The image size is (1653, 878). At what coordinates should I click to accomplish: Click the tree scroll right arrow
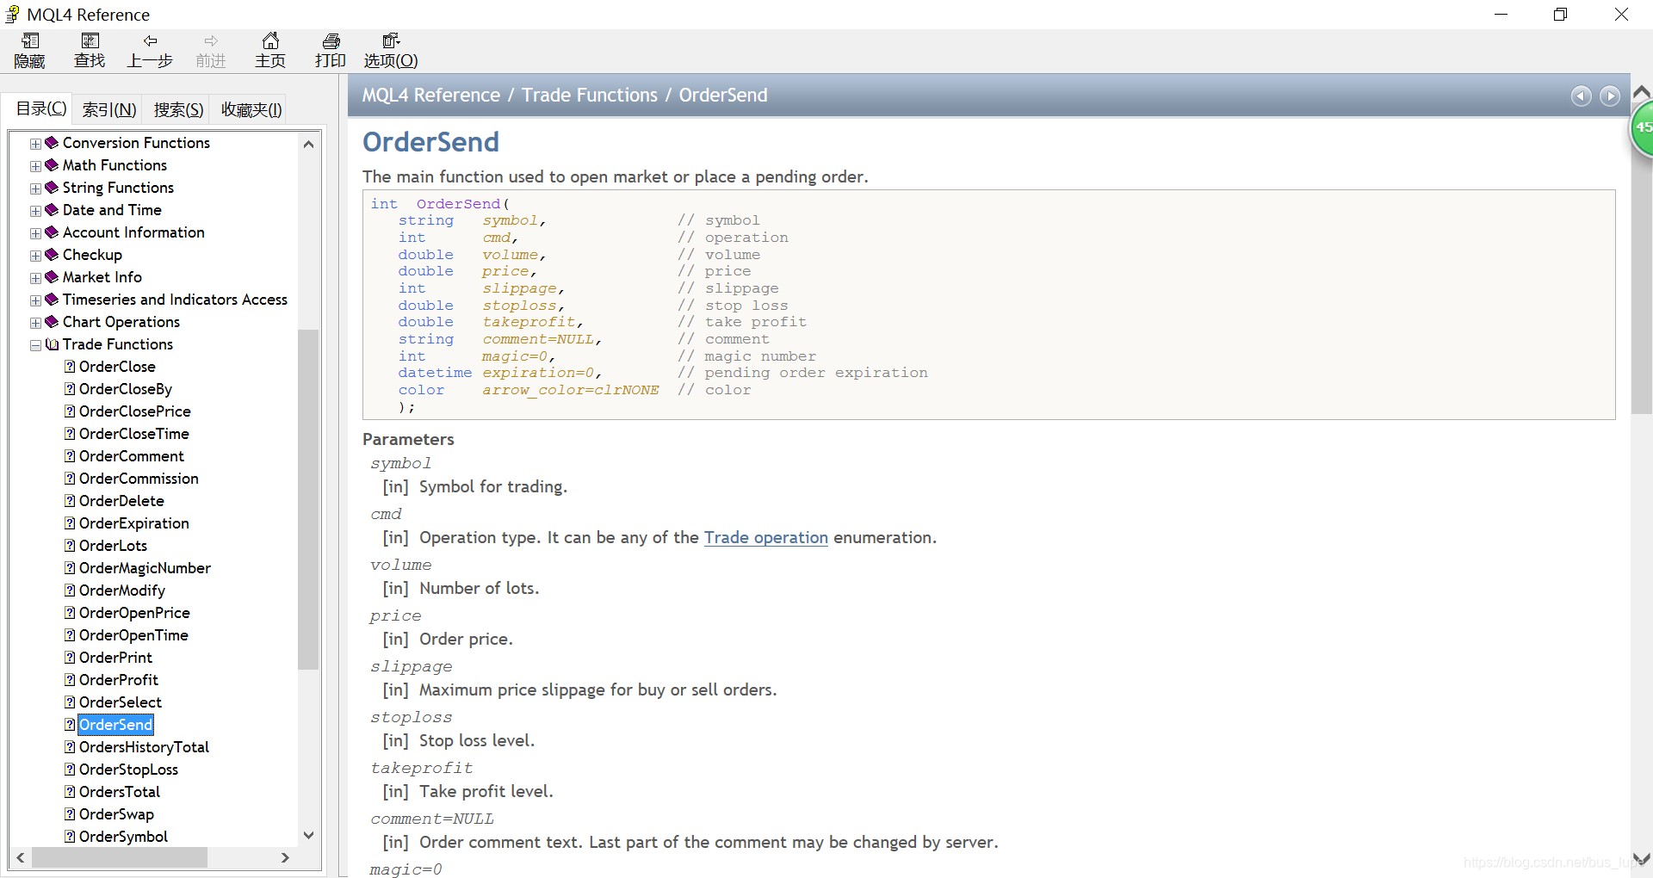click(285, 857)
